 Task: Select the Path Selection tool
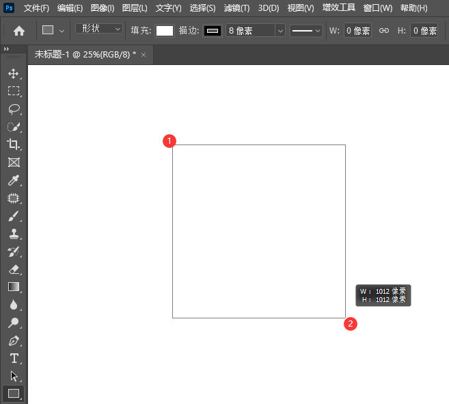pyautogui.click(x=14, y=376)
